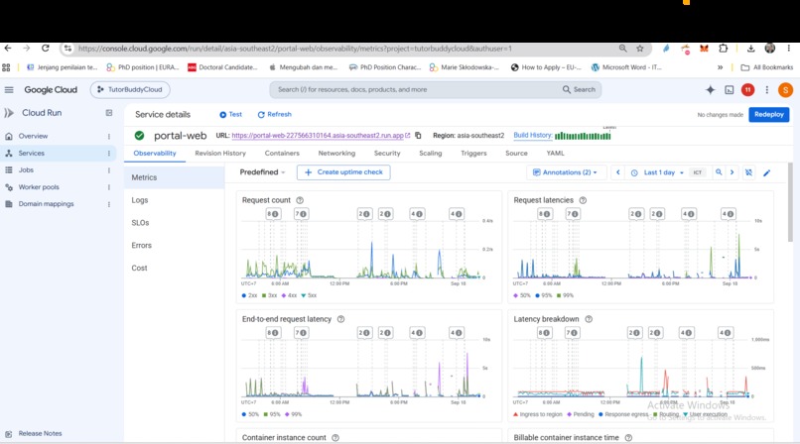Switch to the YAML tab
The image size is (800, 444).
point(555,154)
